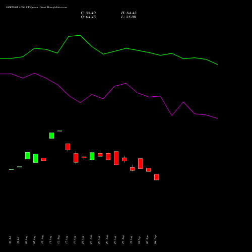Screen dimensions: 252x252
Task: Select the green candlestick above 03 Aug
Action: (28, 156)
